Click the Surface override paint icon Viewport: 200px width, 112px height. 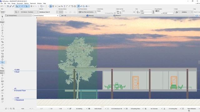click(177, 12)
